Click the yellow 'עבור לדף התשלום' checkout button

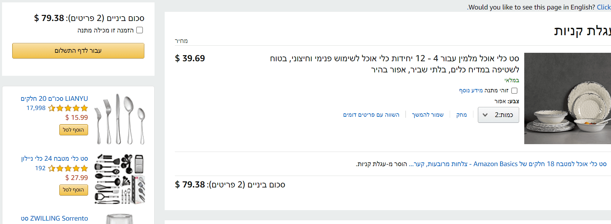pyautogui.click(x=78, y=51)
